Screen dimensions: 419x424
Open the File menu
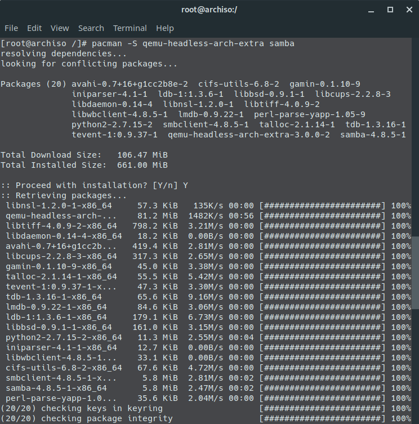click(11, 28)
